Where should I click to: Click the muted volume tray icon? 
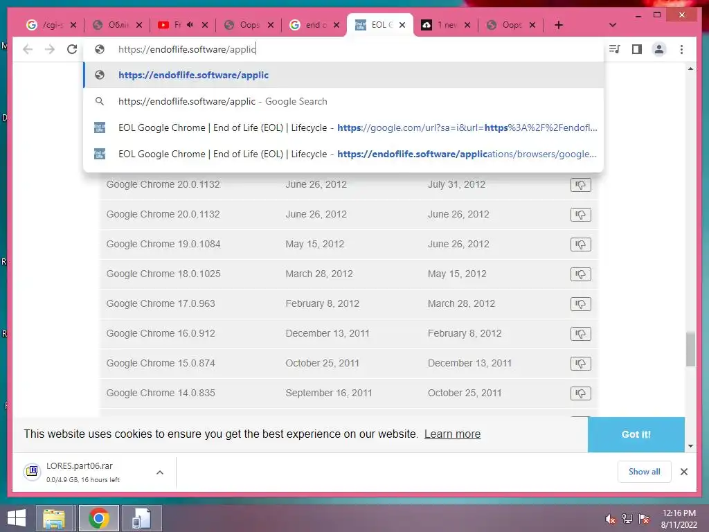(x=610, y=519)
